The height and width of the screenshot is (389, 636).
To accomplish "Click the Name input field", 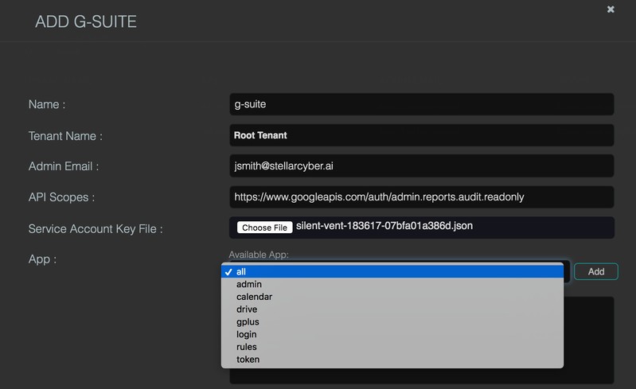I will [421, 104].
